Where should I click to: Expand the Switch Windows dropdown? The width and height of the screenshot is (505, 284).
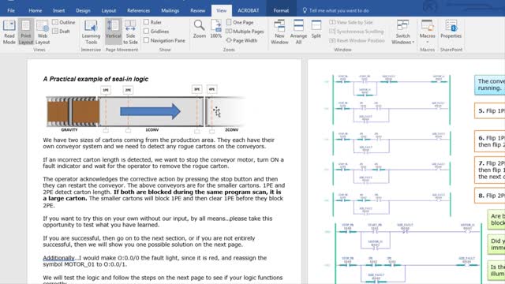click(x=402, y=32)
